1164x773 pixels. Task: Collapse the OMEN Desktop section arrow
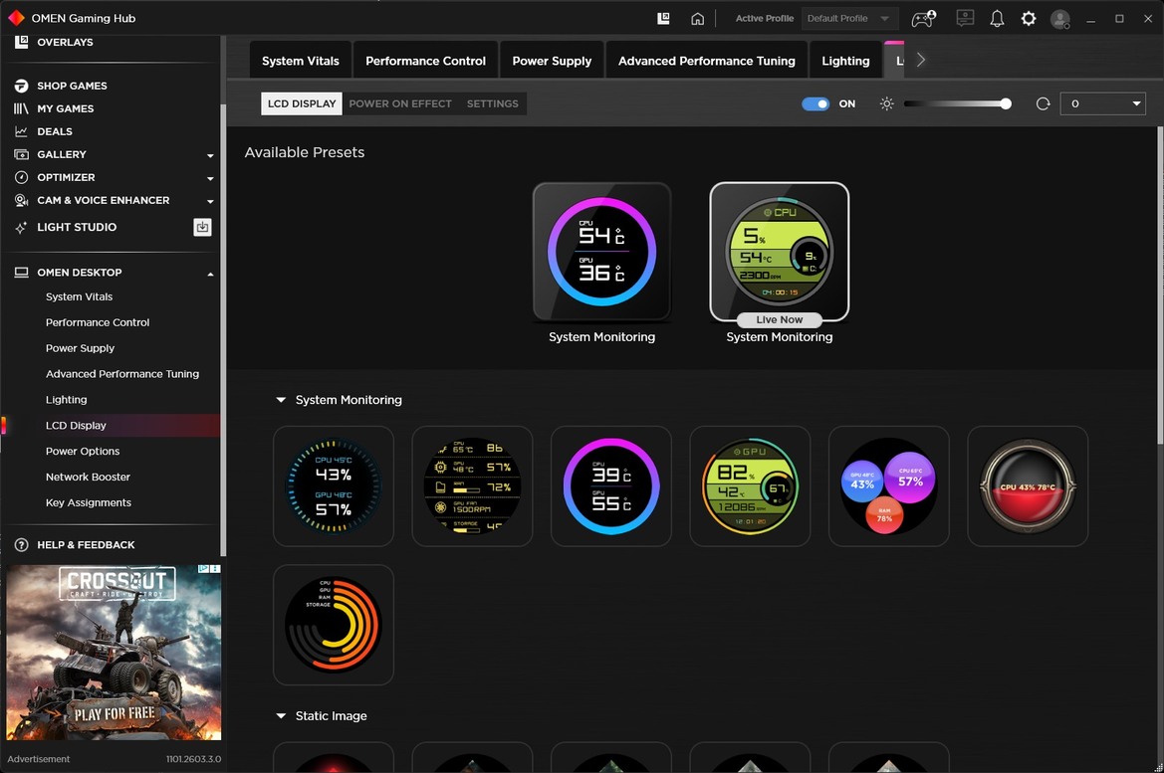[210, 274]
